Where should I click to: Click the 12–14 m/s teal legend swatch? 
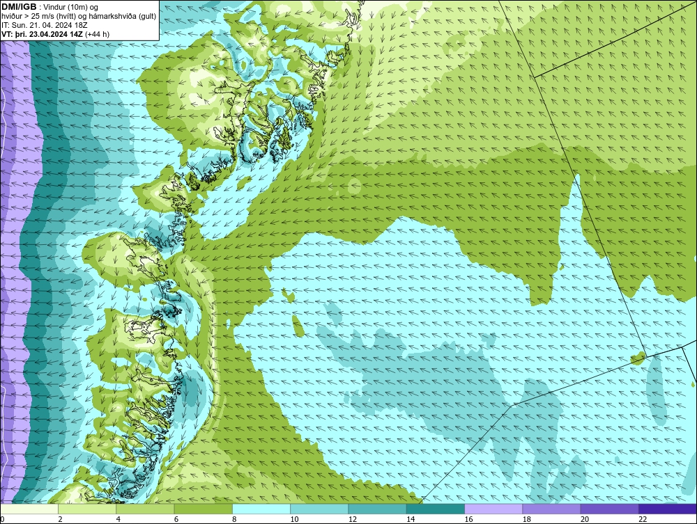pos(377,509)
